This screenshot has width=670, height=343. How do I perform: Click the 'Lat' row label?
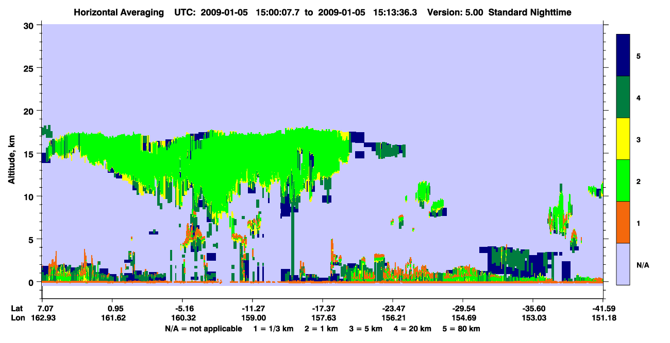pos(16,309)
